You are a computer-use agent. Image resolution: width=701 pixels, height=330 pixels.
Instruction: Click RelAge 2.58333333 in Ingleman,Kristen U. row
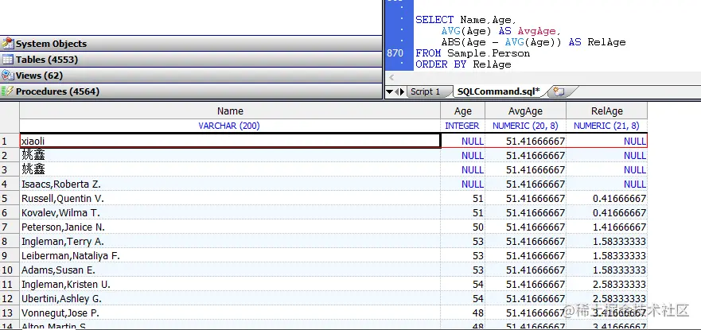tap(606, 284)
